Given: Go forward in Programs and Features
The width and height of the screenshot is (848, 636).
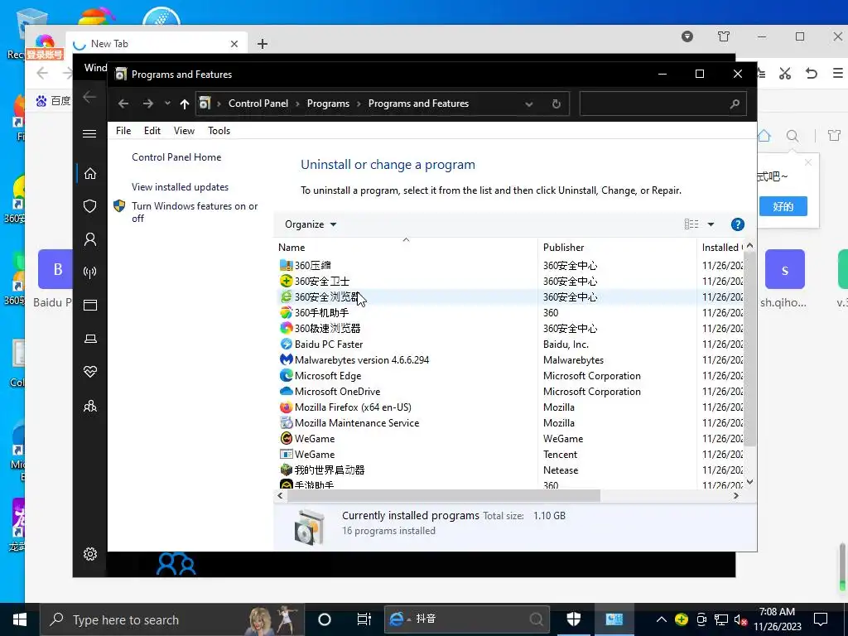Looking at the screenshot, I should pyautogui.click(x=147, y=104).
